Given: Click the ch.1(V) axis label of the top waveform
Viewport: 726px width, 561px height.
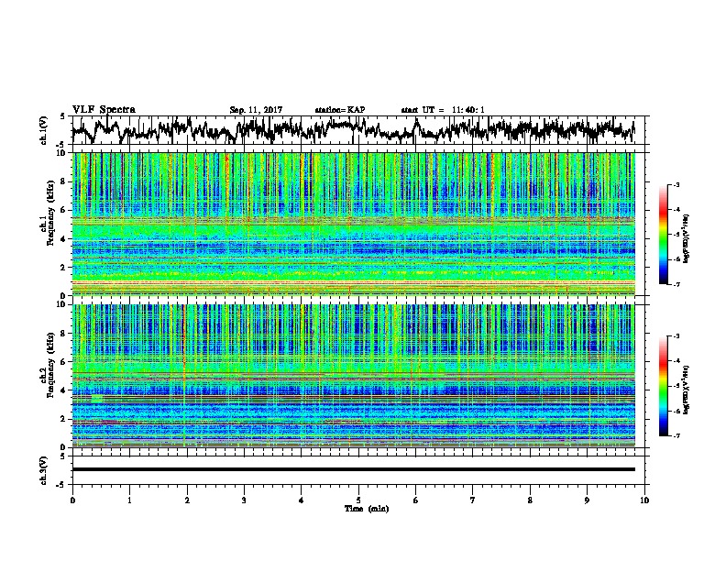Looking at the screenshot, I should (x=44, y=130).
